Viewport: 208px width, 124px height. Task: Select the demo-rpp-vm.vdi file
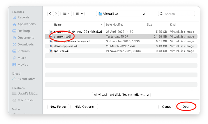coord(121,46)
